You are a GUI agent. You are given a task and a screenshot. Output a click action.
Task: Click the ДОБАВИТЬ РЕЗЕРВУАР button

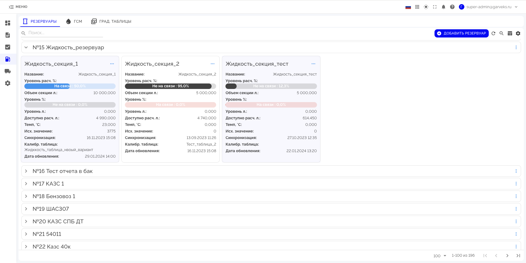click(x=461, y=33)
